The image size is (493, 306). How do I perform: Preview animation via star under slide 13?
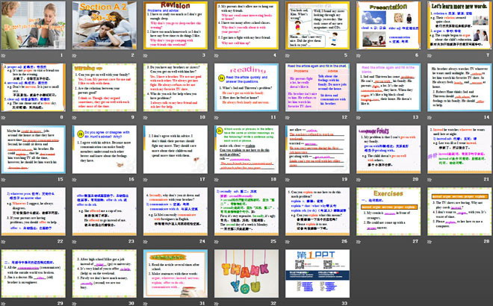(359, 117)
